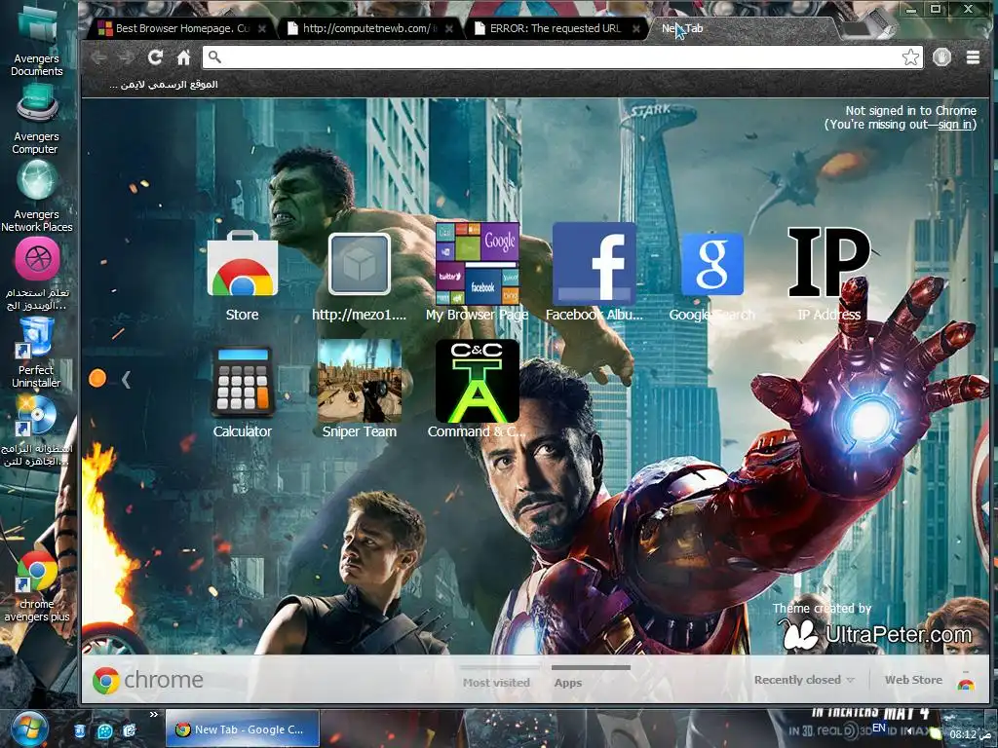This screenshot has width=998, height=748.
Task: Go to previous apps page arrow
Action: tap(126, 380)
